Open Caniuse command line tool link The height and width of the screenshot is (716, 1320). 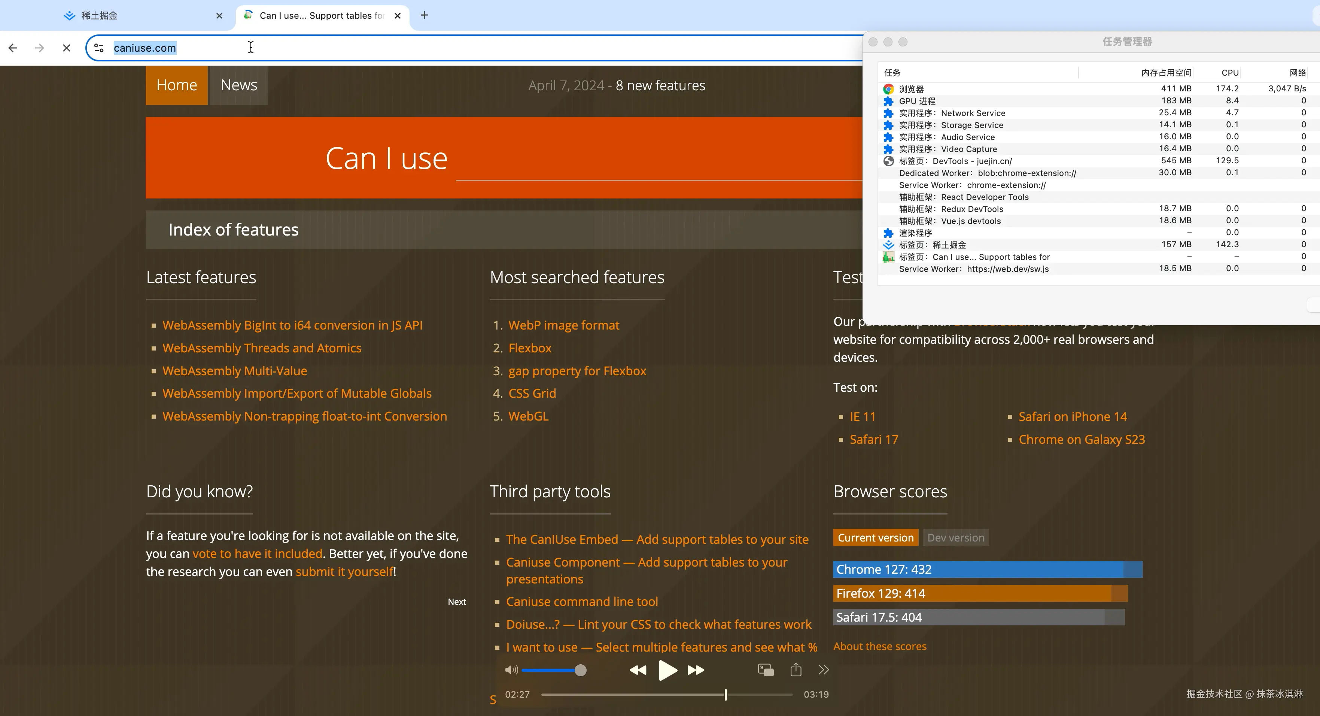[582, 602]
